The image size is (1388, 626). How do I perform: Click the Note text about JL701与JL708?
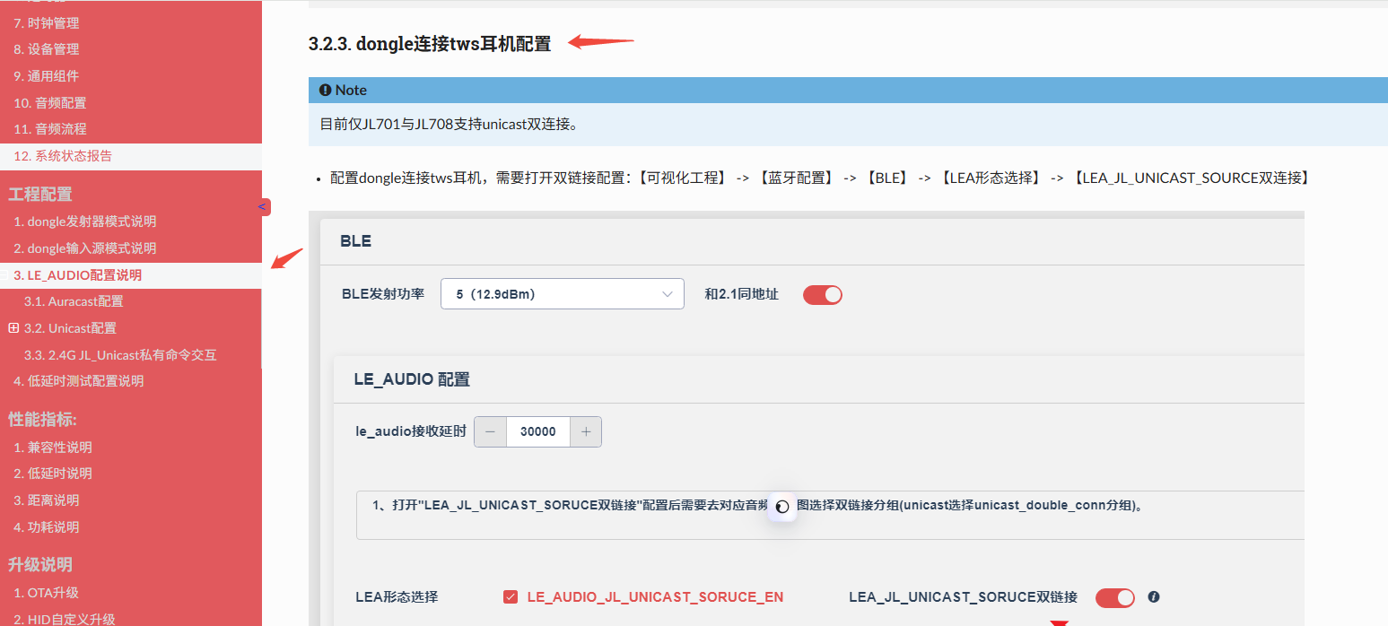449,124
